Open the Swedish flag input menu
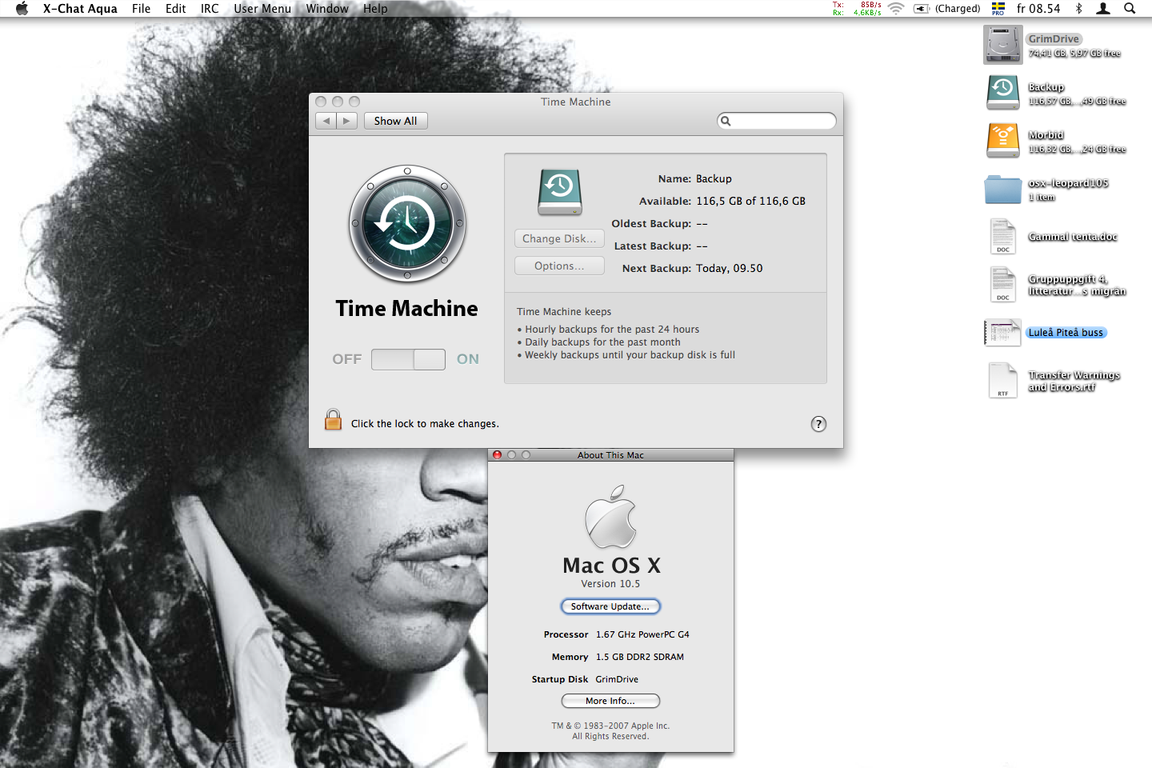The image size is (1152, 768). tap(998, 9)
